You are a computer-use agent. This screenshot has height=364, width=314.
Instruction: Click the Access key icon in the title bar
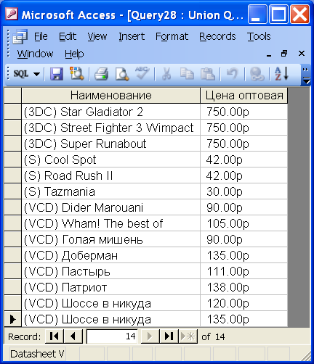point(12,15)
